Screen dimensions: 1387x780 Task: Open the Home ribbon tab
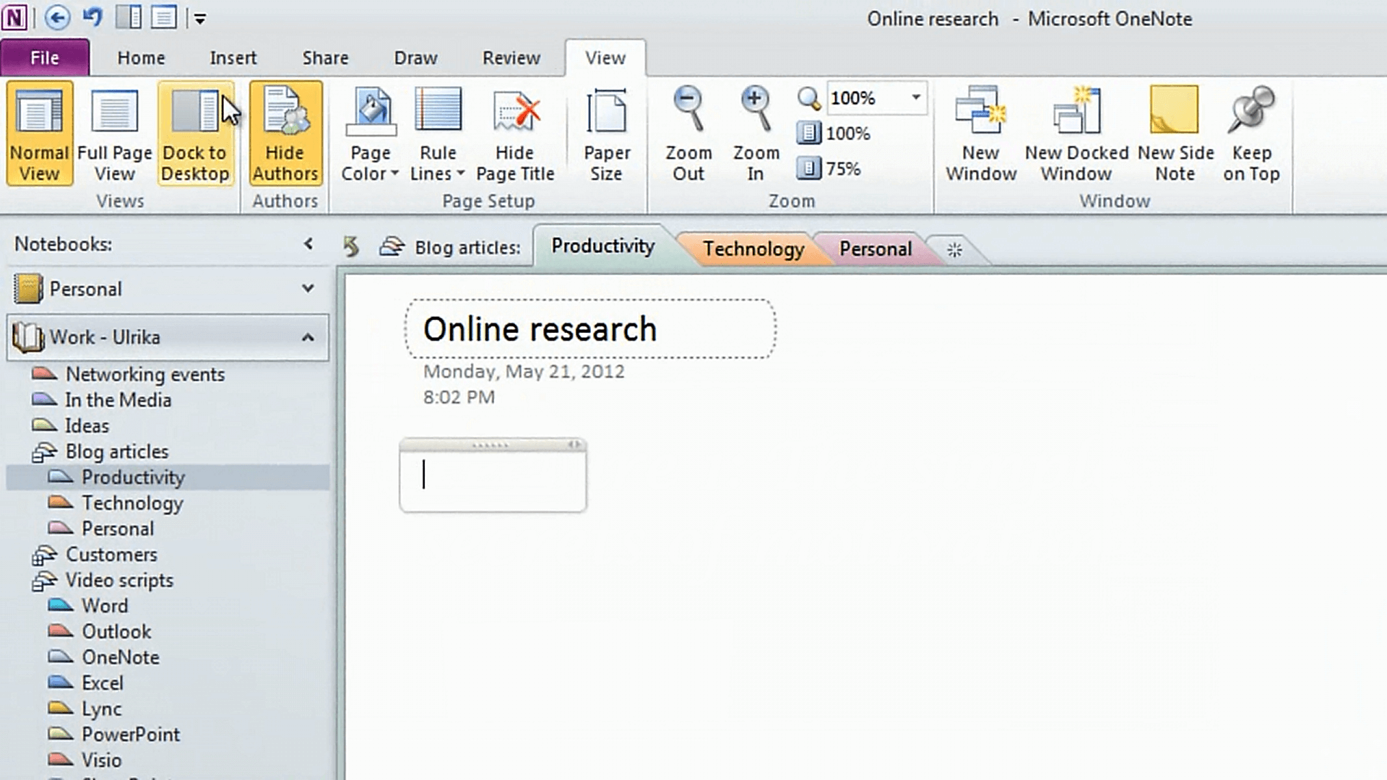pyautogui.click(x=141, y=58)
